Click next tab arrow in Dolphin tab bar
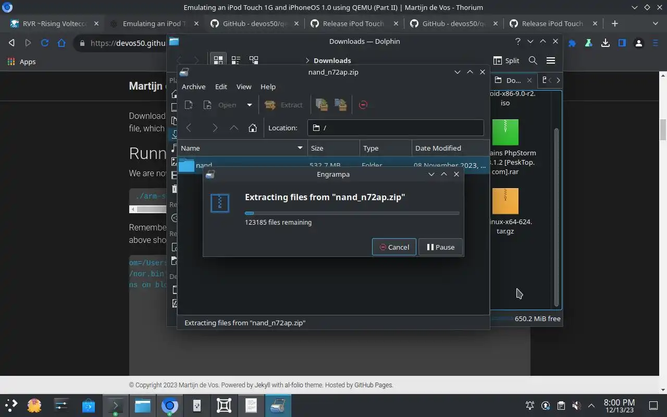667x417 pixels. pos(558,80)
